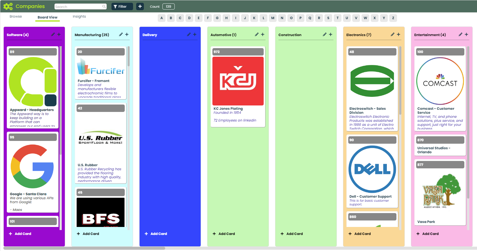Click inside the Search input field
Viewport: 477px width, 251px height.
click(x=78, y=6)
